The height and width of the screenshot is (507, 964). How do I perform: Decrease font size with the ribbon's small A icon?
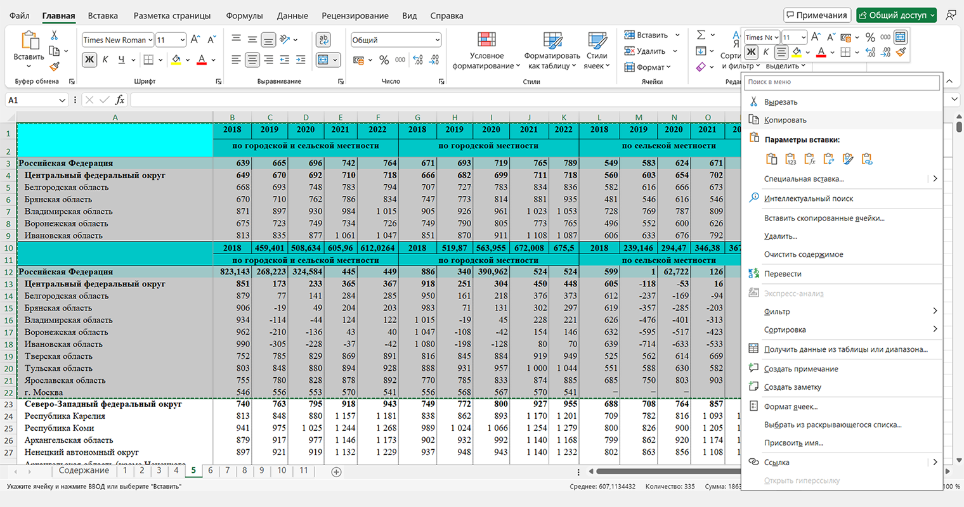point(212,39)
